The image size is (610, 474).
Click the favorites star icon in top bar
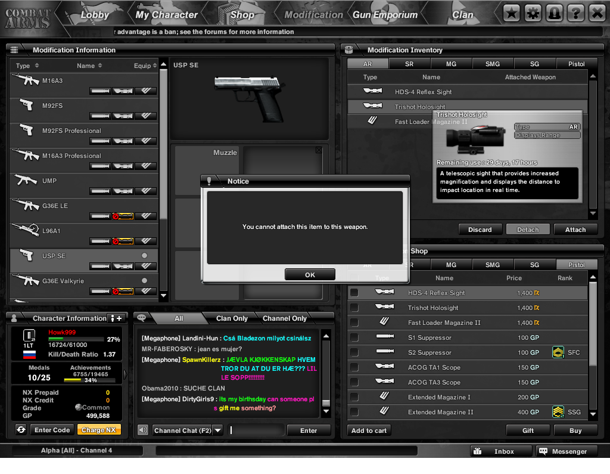[512, 14]
